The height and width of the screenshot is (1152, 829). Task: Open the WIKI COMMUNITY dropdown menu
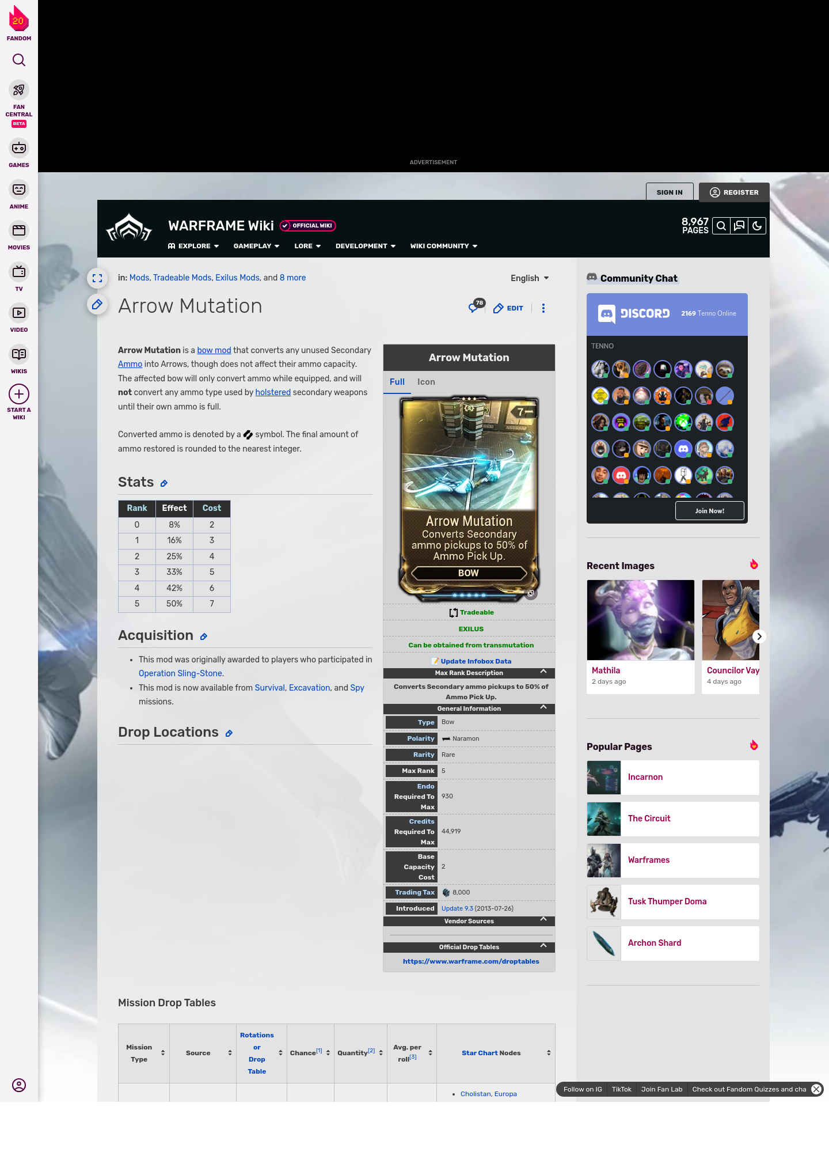444,246
